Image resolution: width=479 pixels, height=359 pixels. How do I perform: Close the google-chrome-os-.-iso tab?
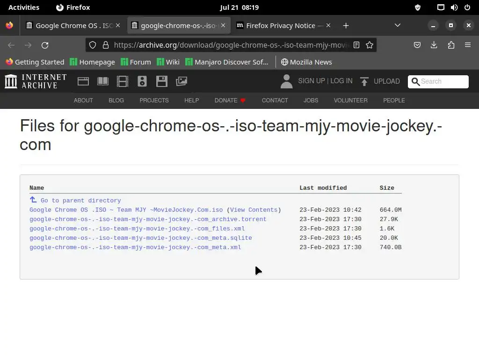pos(223,26)
